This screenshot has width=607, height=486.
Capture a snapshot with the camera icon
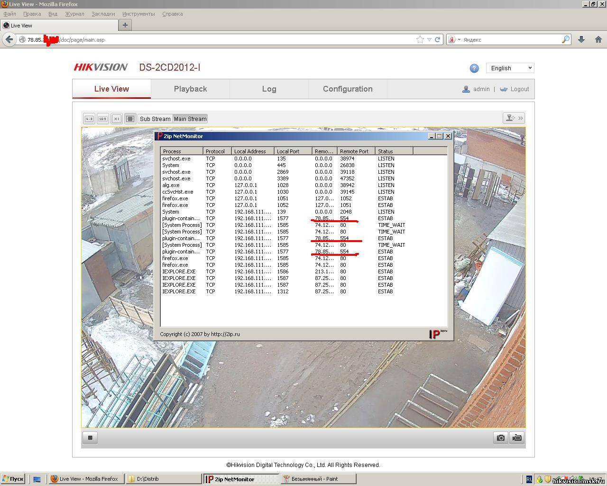501,438
